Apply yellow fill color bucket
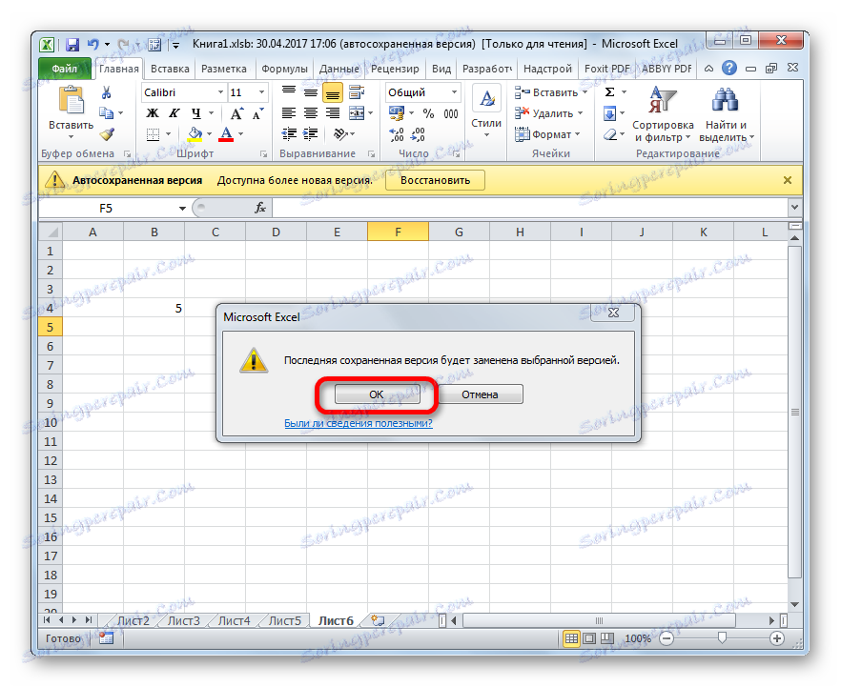 pyautogui.click(x=195, y=134)
